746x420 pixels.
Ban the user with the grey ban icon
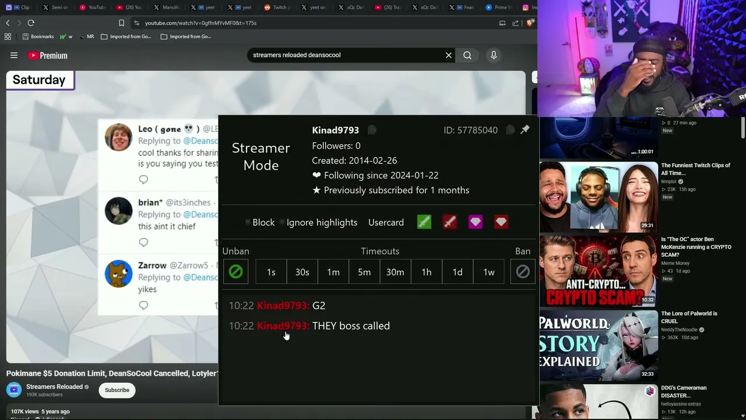(523, 272)
